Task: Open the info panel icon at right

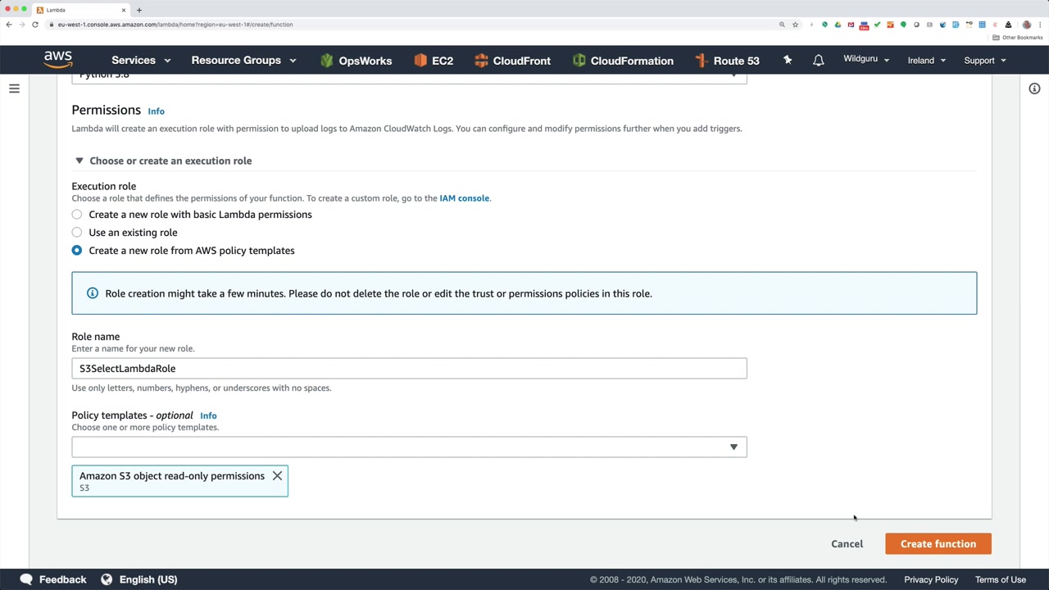Action: point(1034,88)
